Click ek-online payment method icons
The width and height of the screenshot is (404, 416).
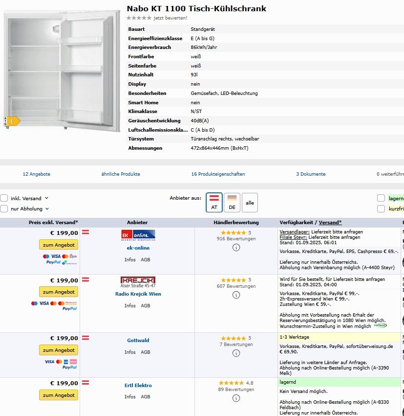coord(60,259)
